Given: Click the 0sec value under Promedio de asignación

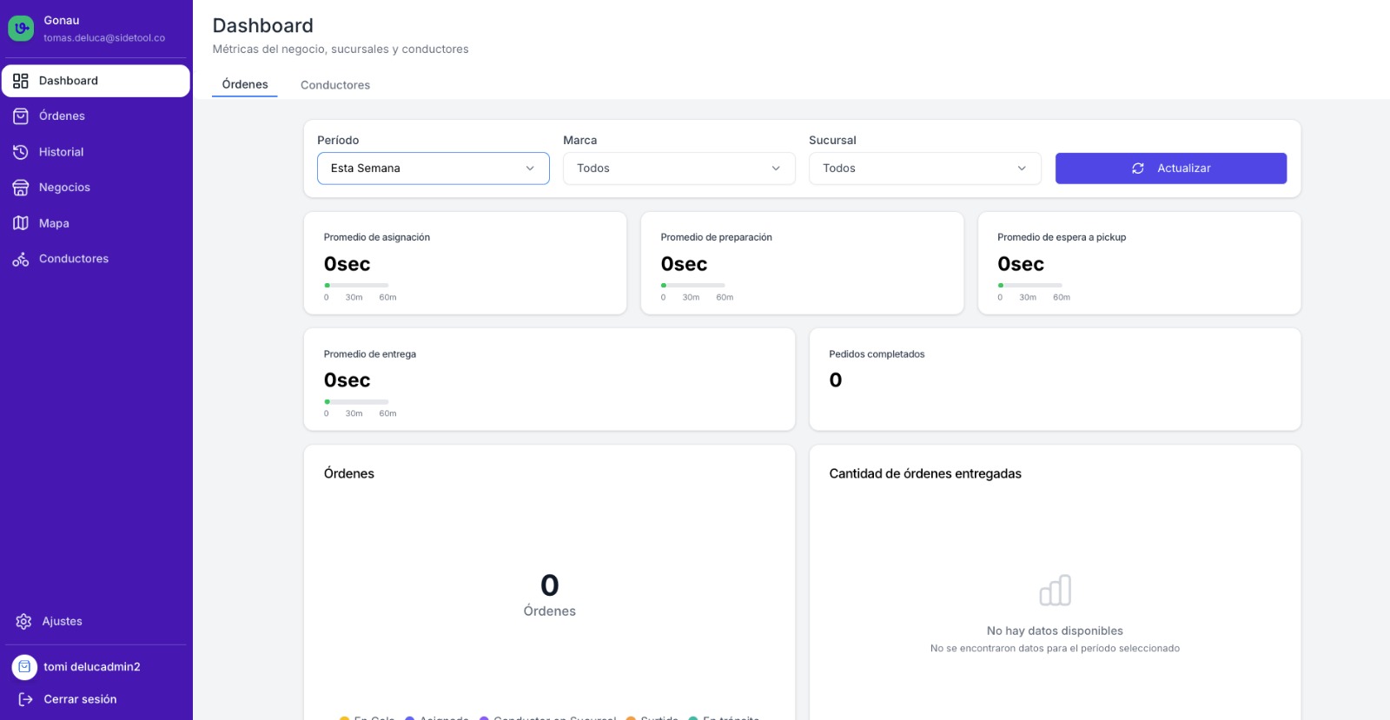Looking at the screenshot, I should pyautogui.click(x=347, y=264).
